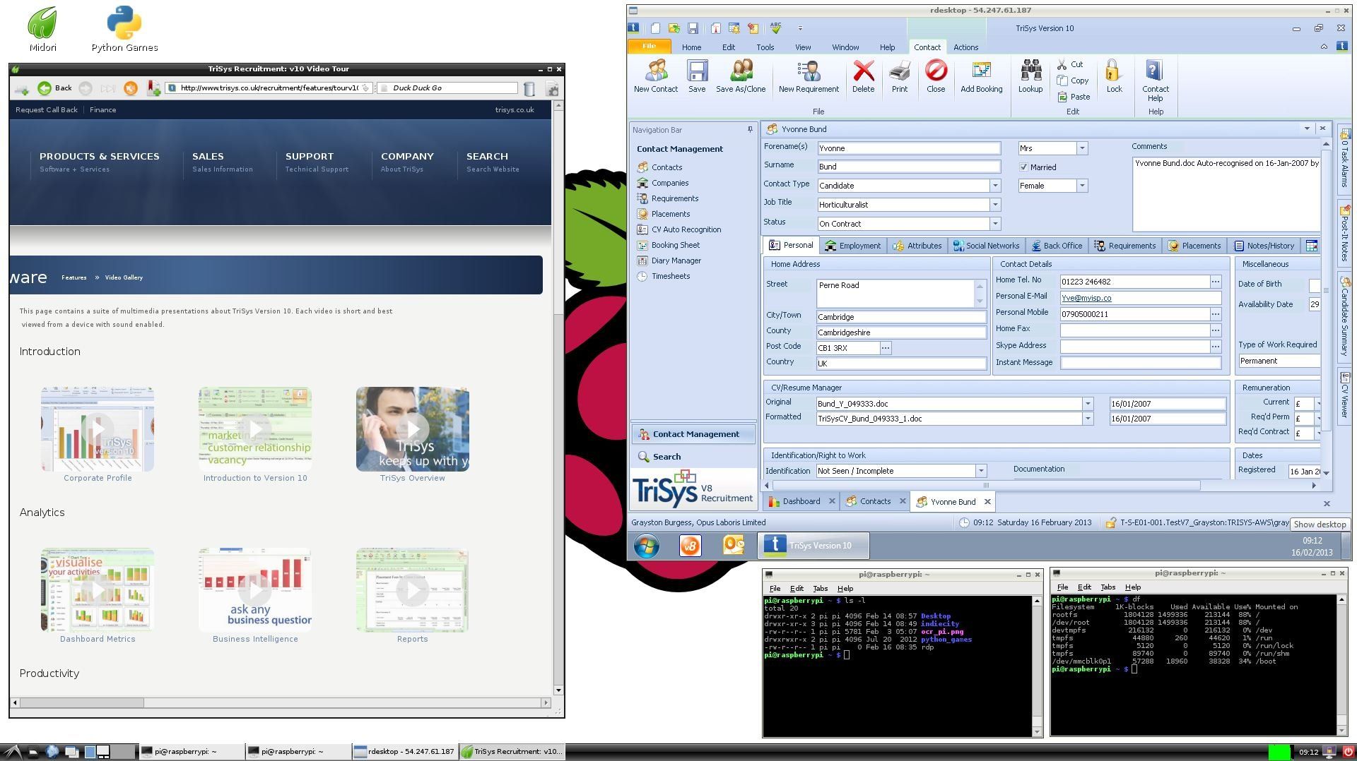This screenshot has width=1357, height=761.
Task: Open the Tools ribbon tab
Action: pos(765,47)
